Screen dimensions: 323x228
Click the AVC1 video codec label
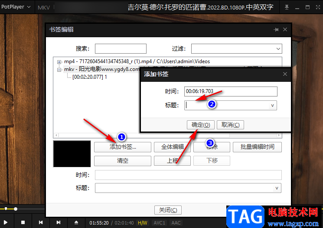(160, 223)
